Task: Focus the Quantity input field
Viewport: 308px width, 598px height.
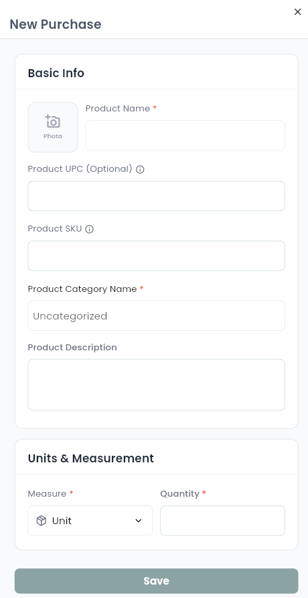Action: [x=222, y=521]
